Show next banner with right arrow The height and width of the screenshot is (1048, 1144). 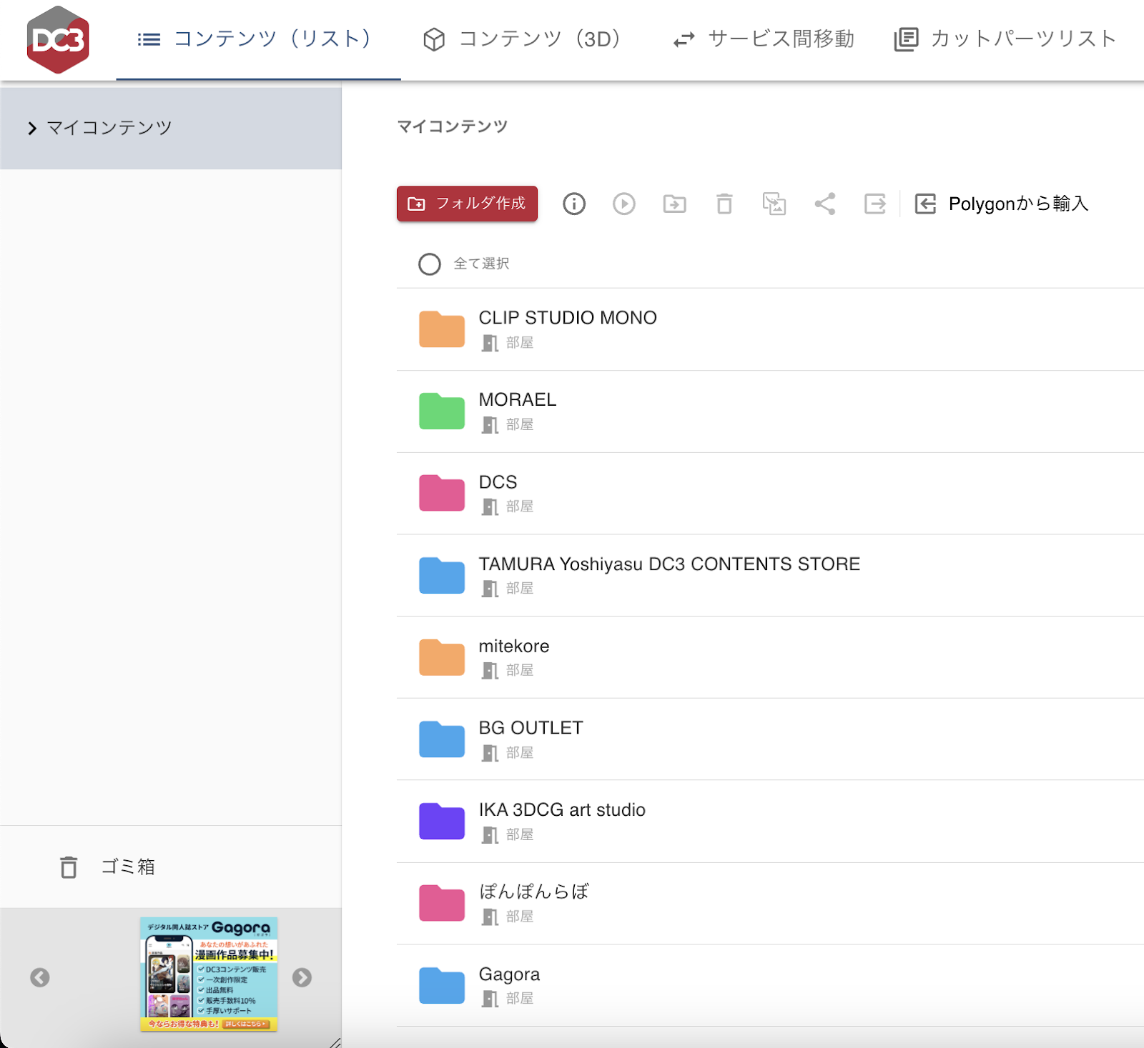pos(302,977)
